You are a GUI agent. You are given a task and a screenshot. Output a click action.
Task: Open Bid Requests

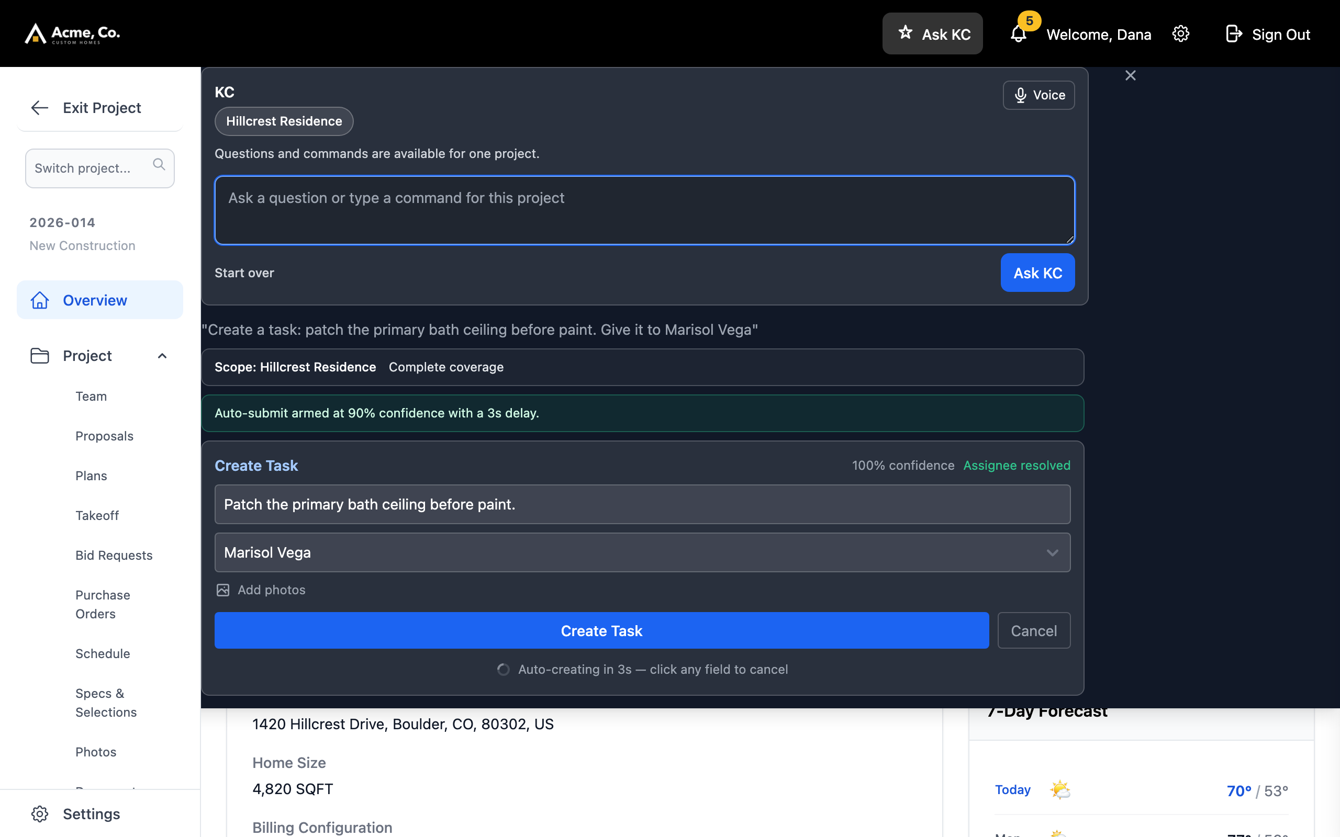[x=114, y=555]
